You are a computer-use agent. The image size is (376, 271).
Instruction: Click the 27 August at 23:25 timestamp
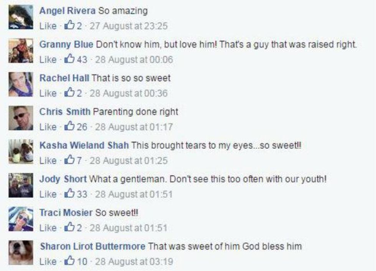click(x=129, y=26)
